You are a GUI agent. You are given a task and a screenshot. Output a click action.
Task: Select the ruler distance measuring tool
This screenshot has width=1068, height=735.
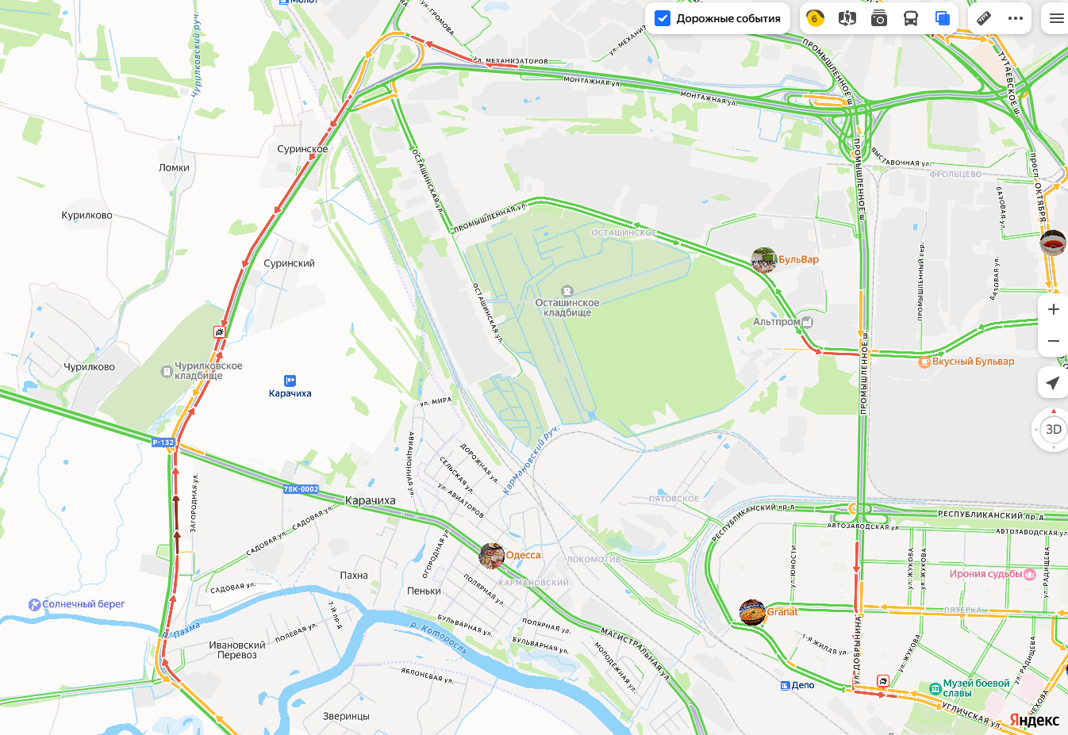coord(984,18)
